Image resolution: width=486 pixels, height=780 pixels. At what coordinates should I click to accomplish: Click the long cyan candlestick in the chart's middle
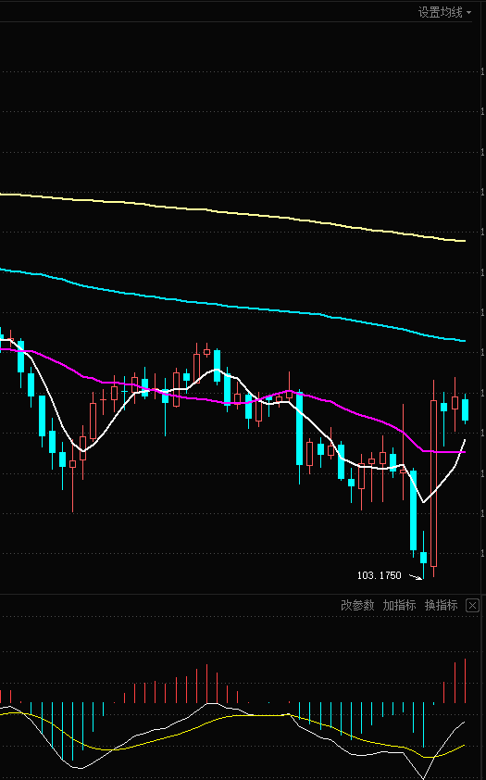click(x=300, y=429)
